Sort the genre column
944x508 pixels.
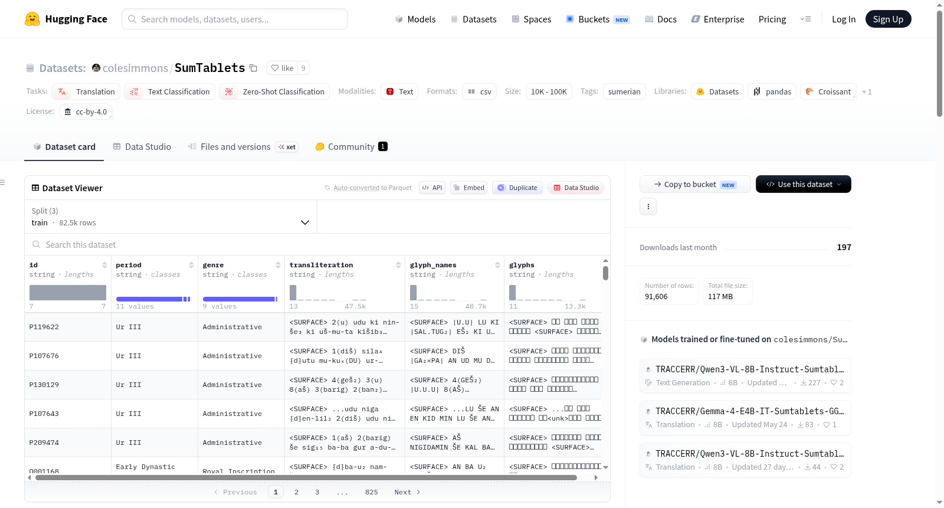pyautogui.click(x=278, y=265)
